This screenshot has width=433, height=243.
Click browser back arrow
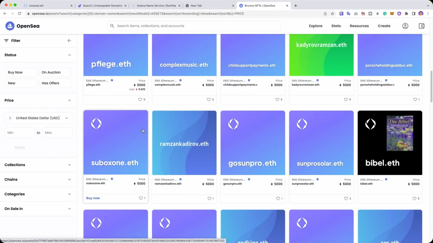[x=5, y=14]
